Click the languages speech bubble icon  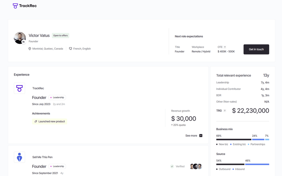(x=70, y=49)
